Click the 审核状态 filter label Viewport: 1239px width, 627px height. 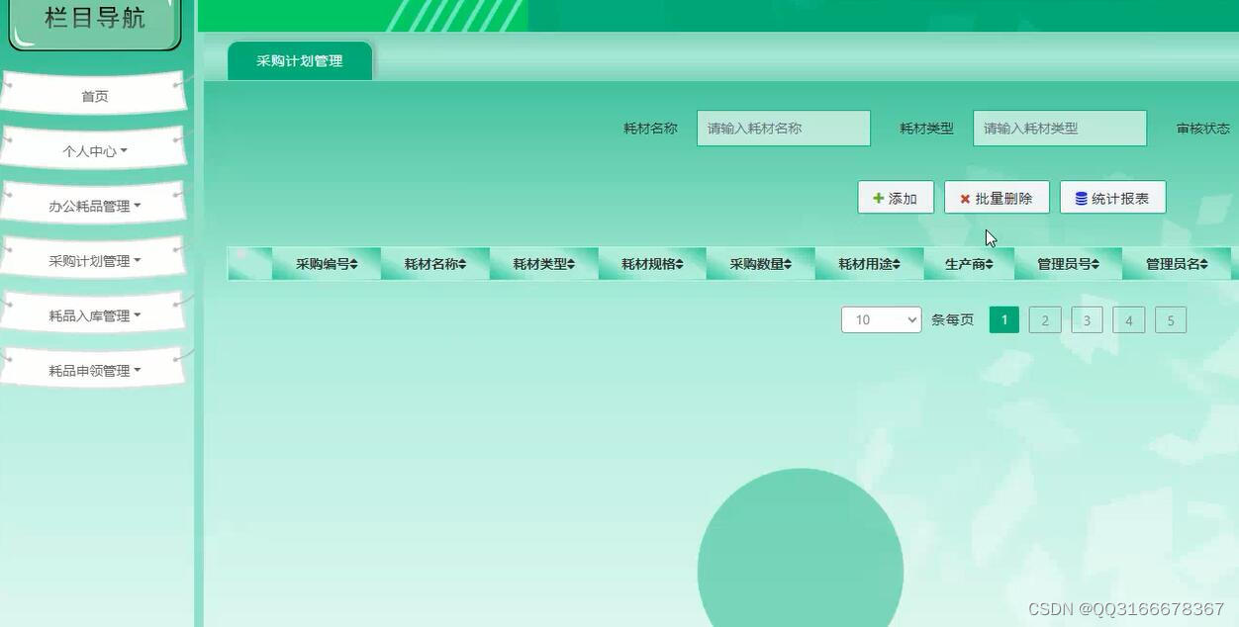[x=1203, y=129]
